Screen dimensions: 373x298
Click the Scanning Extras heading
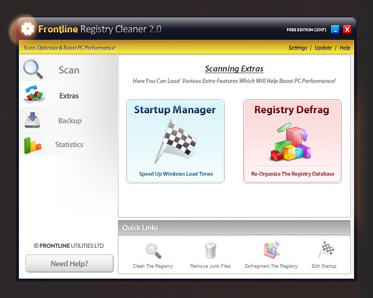[x=234, y=69]
